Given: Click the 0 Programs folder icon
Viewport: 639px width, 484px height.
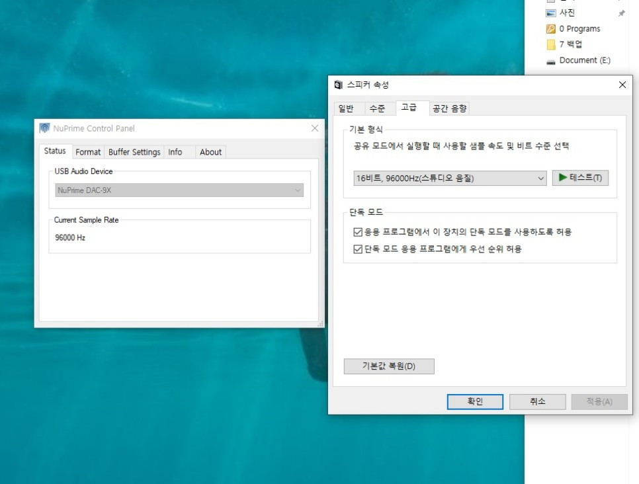Looking at the screenshot, I should [551, 29].
